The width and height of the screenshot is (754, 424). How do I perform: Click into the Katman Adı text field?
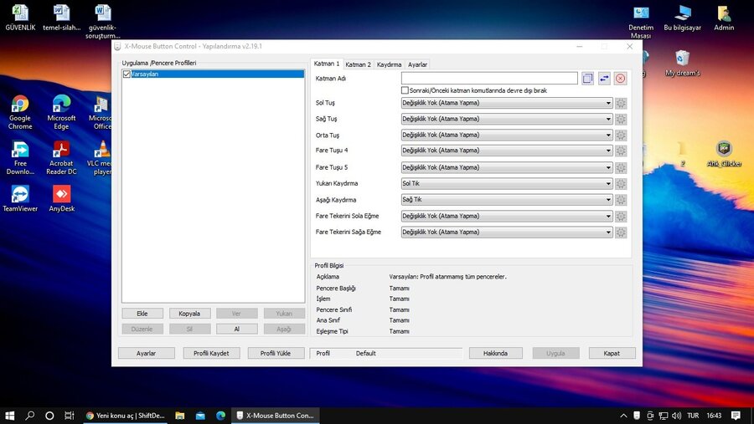coord(489,79)
